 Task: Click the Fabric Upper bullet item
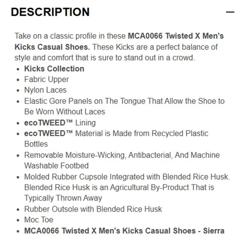click(x=46, y=79)
